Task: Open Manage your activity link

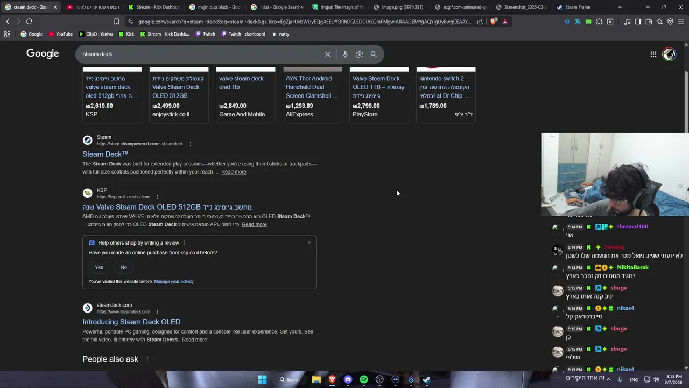Action: pos(174,281)
